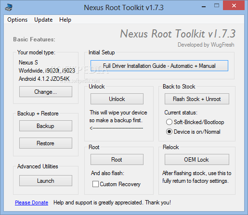248x215 pixels.
Task: Click the Root button
Action: tap(117, 160)
